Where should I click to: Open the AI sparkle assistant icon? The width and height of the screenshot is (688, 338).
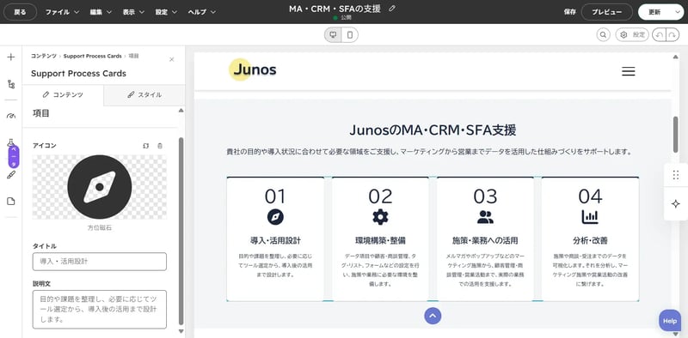676,204
